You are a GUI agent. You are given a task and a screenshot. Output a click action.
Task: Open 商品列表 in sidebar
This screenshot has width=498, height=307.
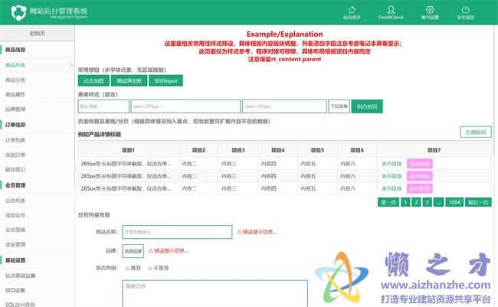click(x=15, y=65)
